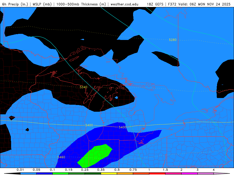Click the 0.35 legend value
Viewport: 234px width, 175px height.
tap(101, 170)
